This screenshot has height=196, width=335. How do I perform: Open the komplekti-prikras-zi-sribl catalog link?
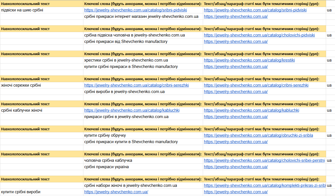coord(264,185)
